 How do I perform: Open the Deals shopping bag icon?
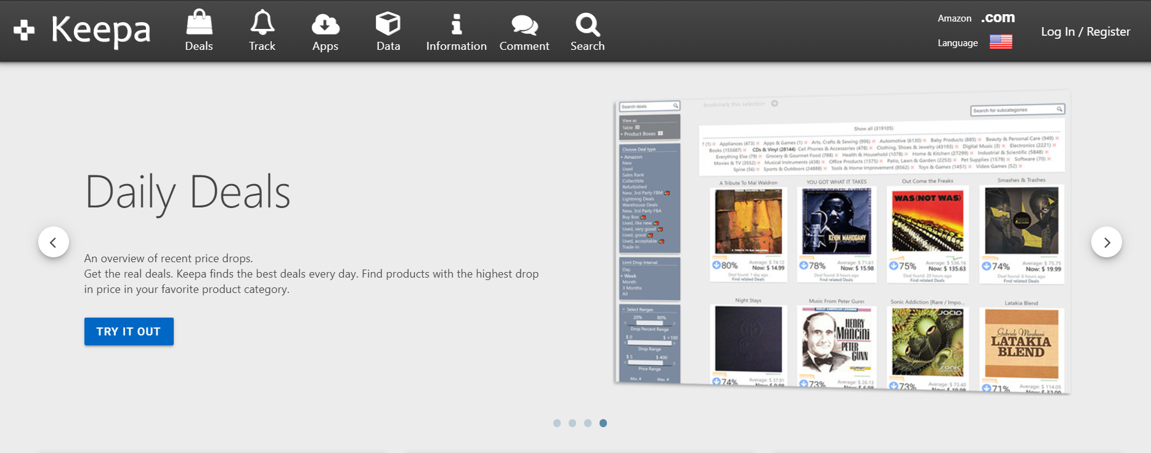click(199, 31)
